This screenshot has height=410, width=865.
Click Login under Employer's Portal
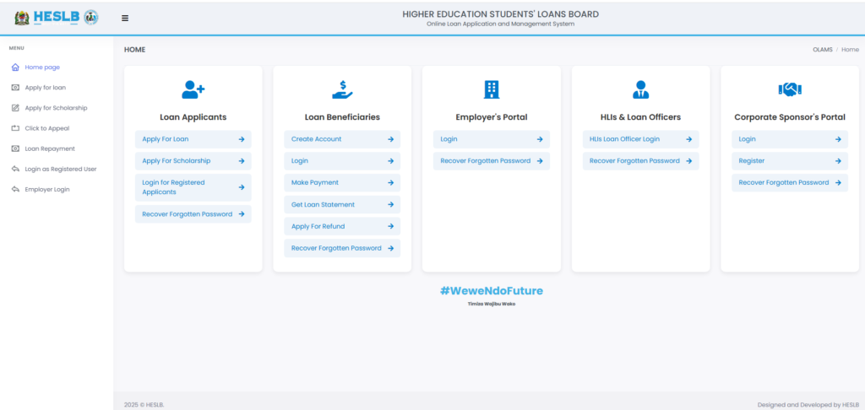point(492,139)
